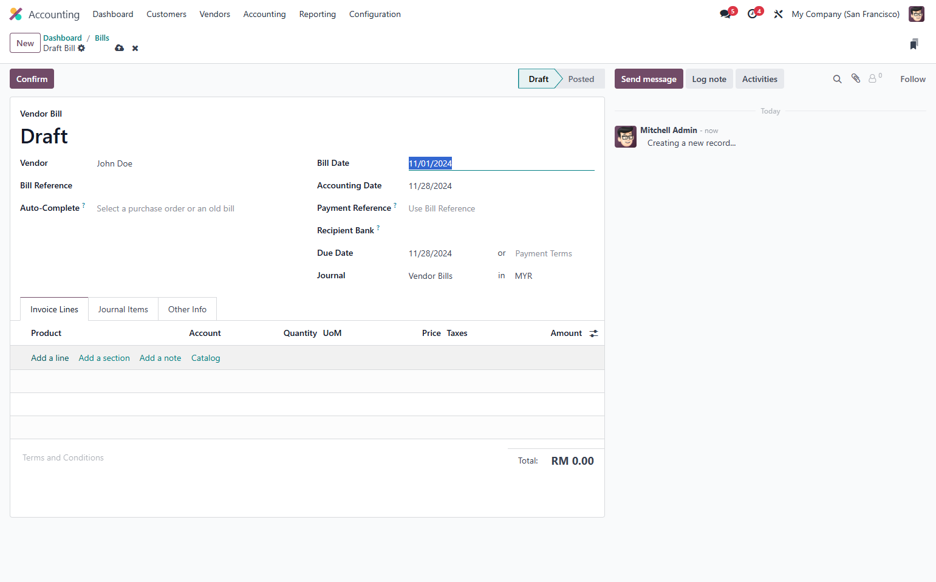Viewport: 936px width, 582px height.
Task: Click the paperclip attachments icon
Action: (856, 78)
